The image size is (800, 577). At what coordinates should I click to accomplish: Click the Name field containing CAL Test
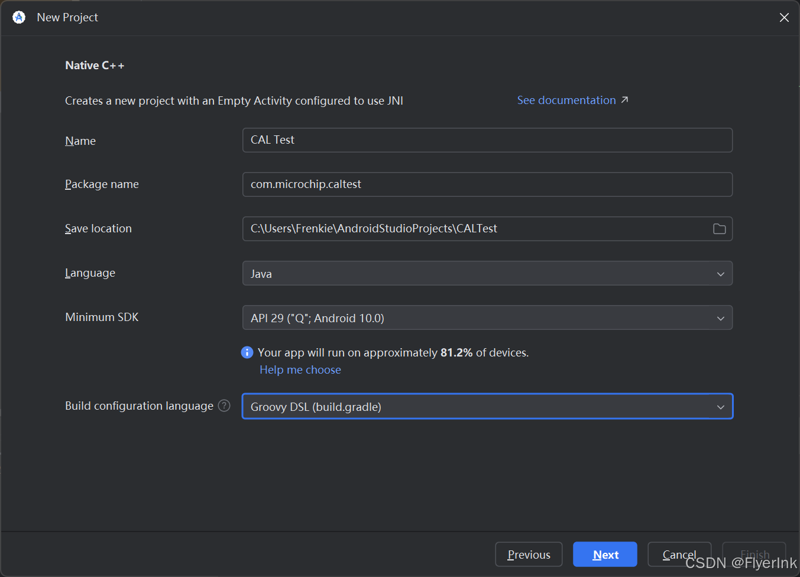487,140
